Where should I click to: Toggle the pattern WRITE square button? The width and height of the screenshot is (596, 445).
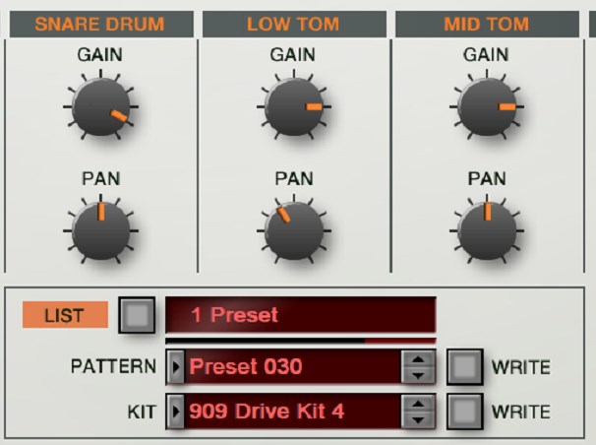465,367
